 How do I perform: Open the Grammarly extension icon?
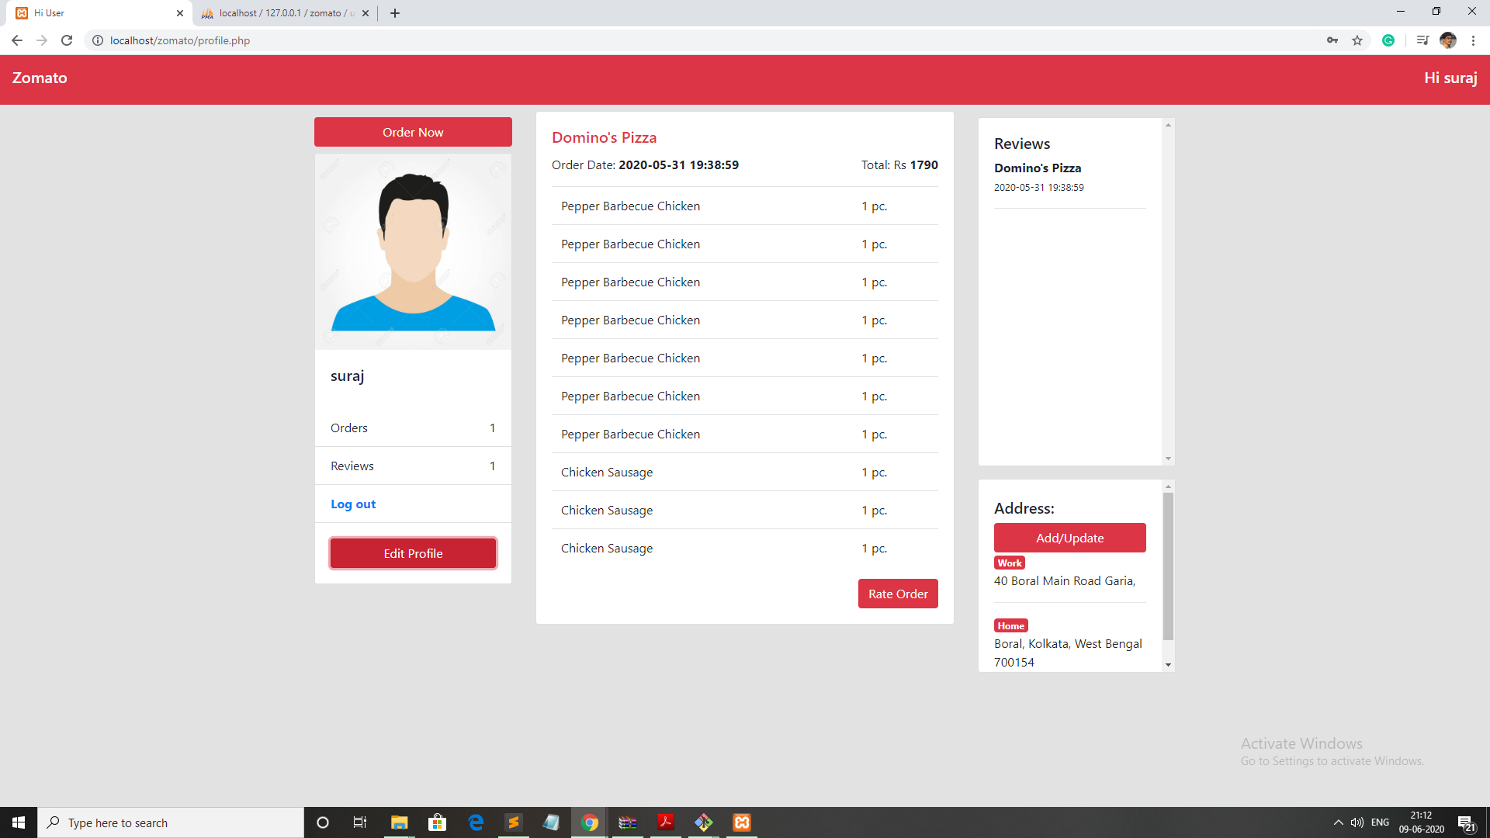pyautogui.click(x=1388, y=40)
